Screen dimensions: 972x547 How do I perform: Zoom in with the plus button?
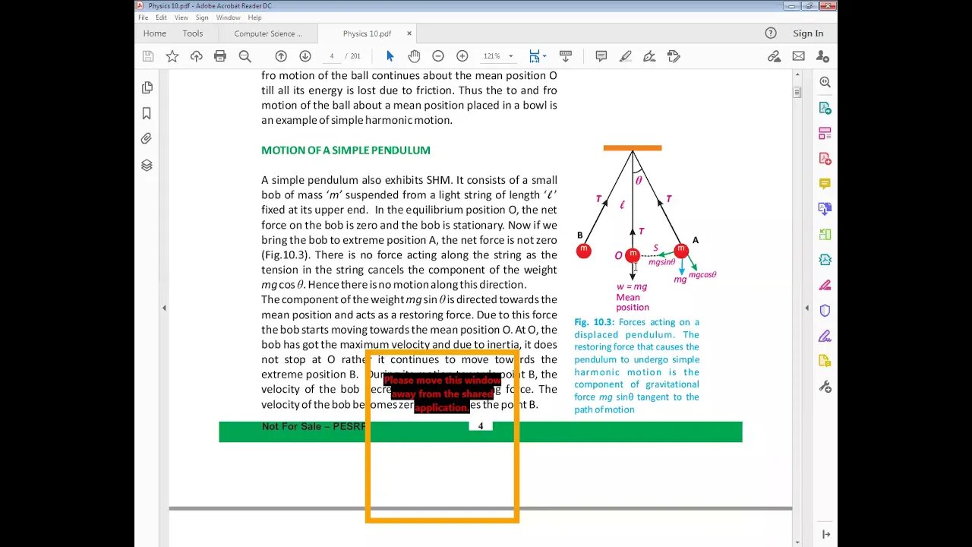pos(462,56)
